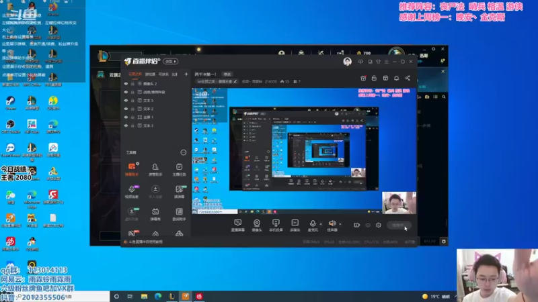Toggle lock on 文本 5 layer
Screen dimensions: 538x302
point(132,100)
